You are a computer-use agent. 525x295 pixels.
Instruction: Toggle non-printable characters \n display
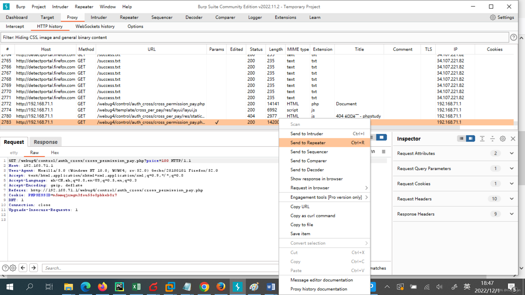(x=373, y=152)
